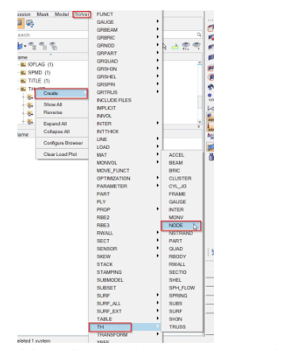Click the search magnifier icon
The height and width of the screenshot is (350, 286).
[x=199, y=35]
